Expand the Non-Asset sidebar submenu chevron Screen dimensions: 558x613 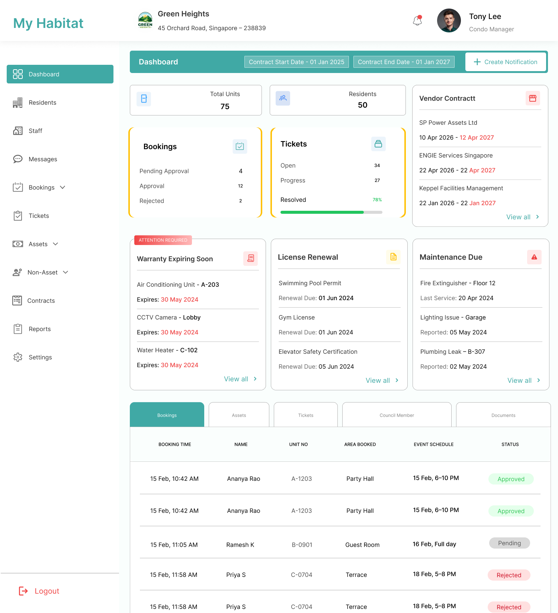[x=65, y=272]
